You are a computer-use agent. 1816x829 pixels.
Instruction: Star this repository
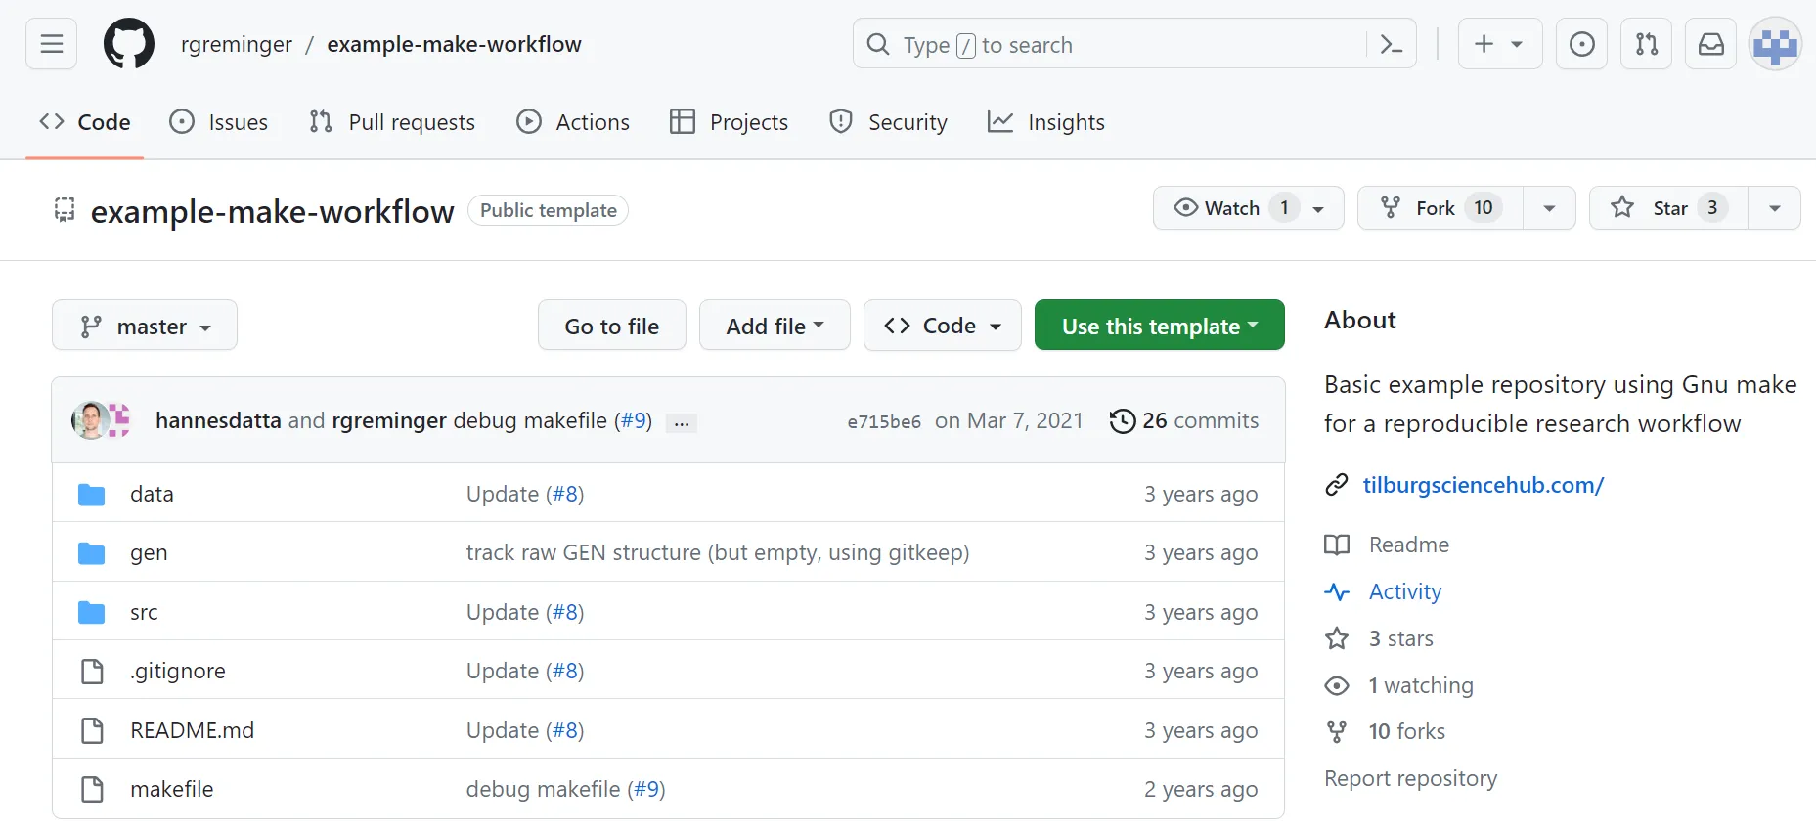[x=1668, y=208]
